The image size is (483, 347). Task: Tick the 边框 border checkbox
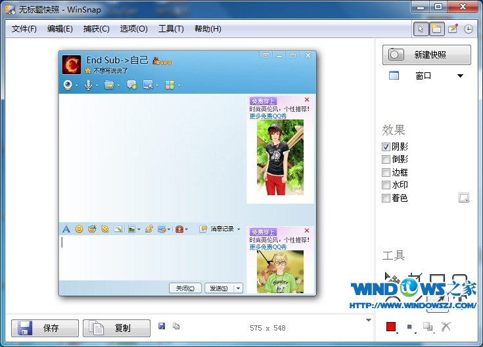(x=386, y=172)
